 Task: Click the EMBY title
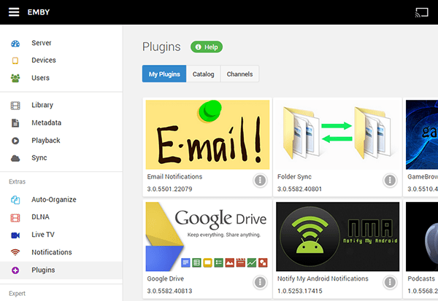[39, 12]
